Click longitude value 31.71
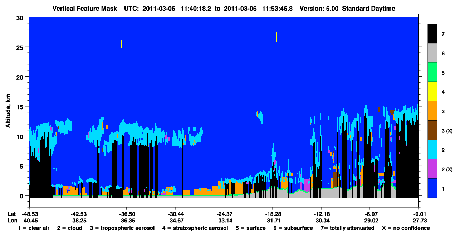Viewport: 465px width, 238px height. coord(274,221)
